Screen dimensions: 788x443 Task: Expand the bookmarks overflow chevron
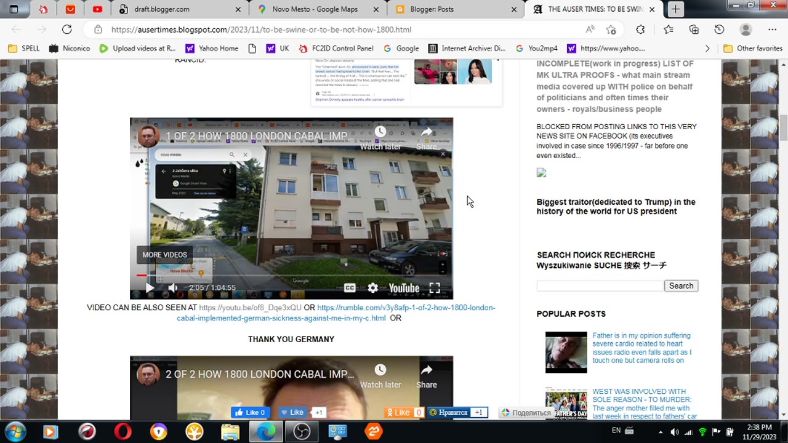click(707, 48)
